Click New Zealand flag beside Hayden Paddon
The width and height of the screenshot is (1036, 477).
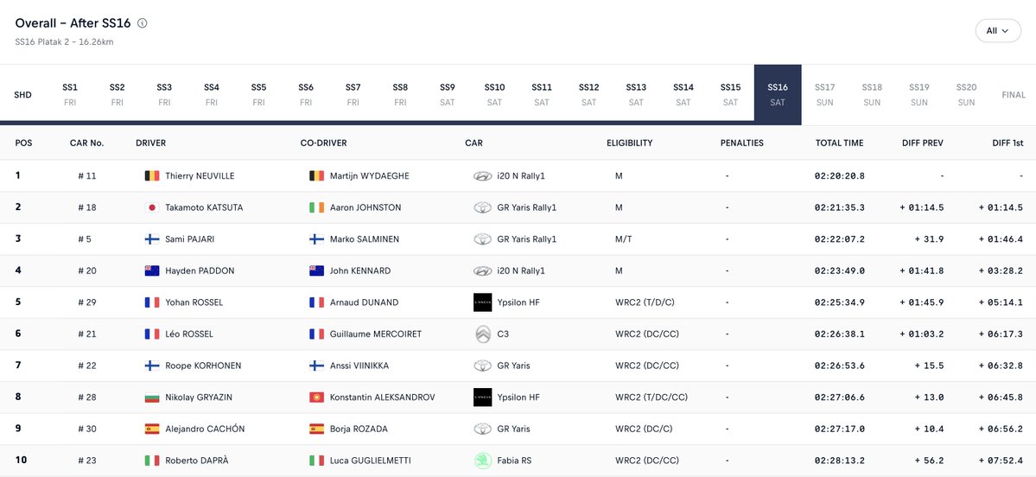pyautogui.click(x=152, y=270)
